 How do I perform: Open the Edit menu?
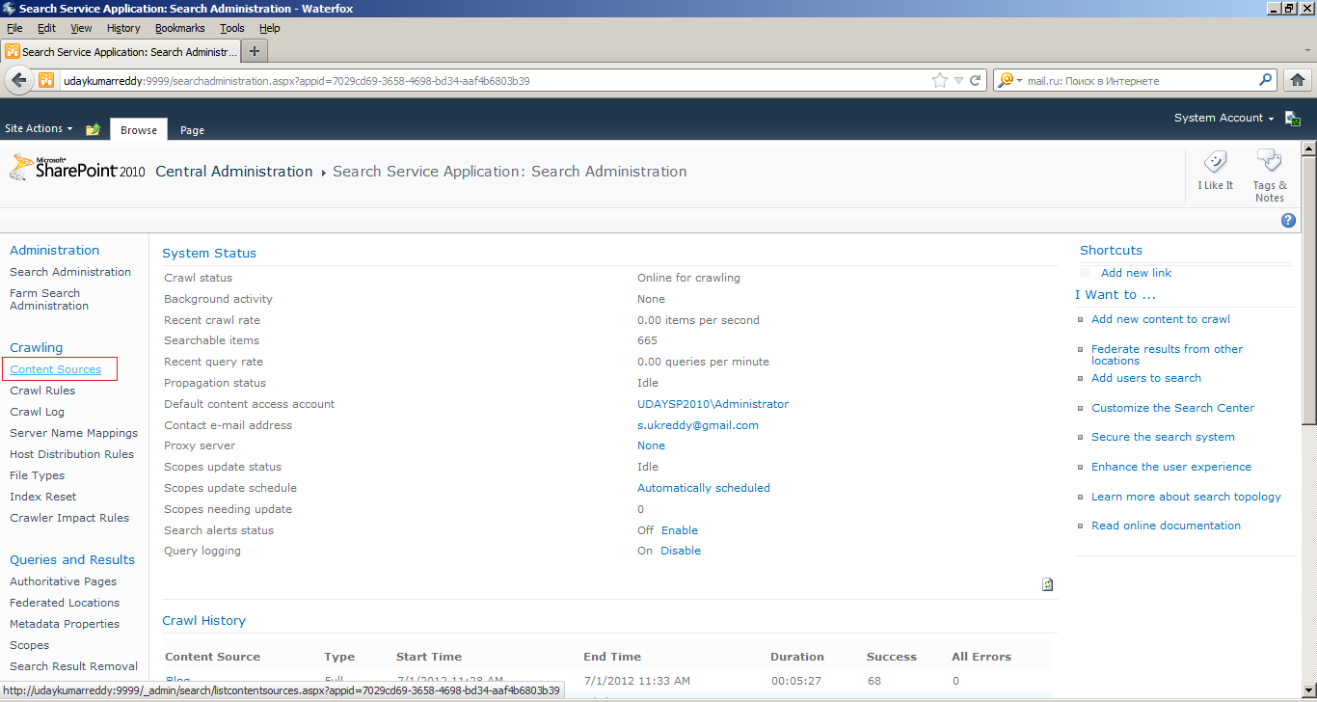(46, 28)
